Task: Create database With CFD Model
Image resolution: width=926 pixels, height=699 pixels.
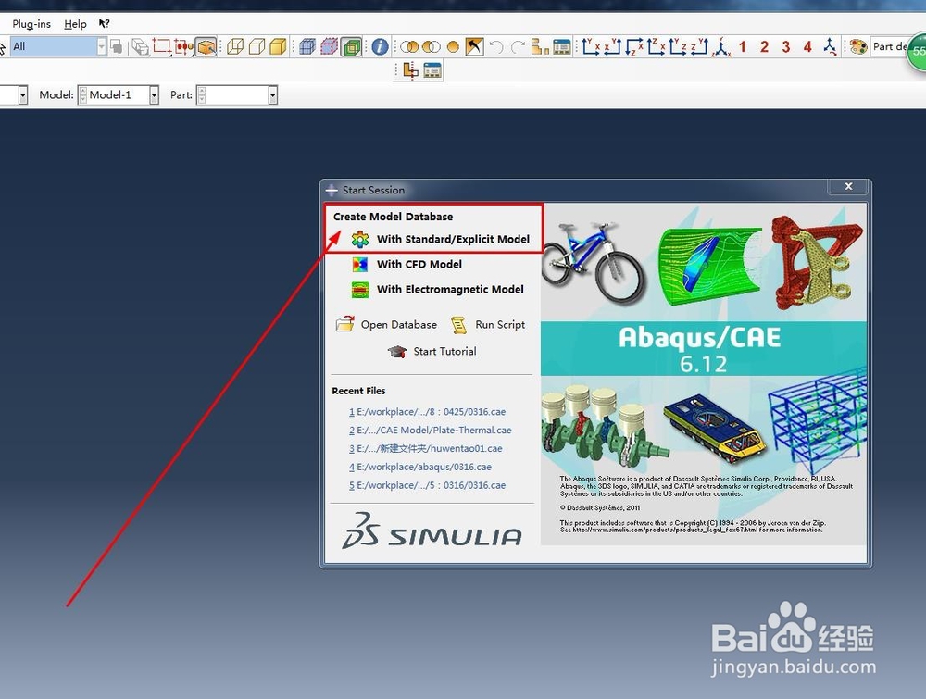Action: (407, 265)
